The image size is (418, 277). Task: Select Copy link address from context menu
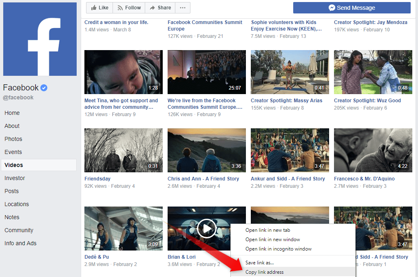tap(264, 272)
